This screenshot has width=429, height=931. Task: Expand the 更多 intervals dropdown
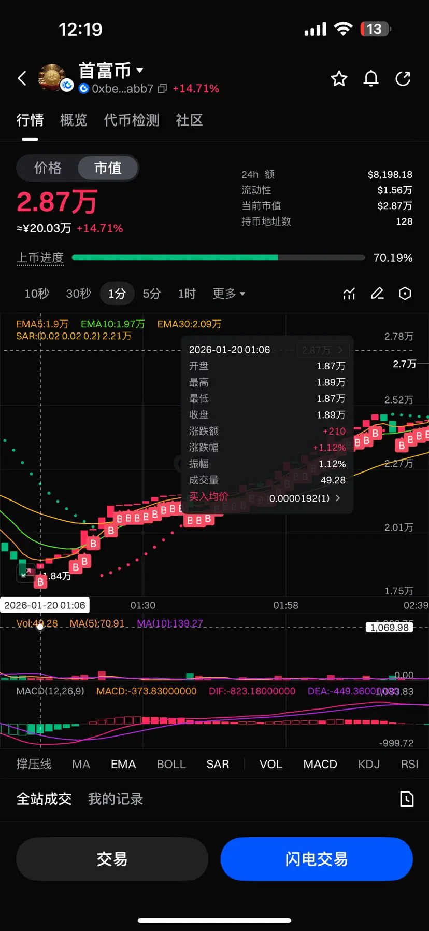tap(228, 294)
